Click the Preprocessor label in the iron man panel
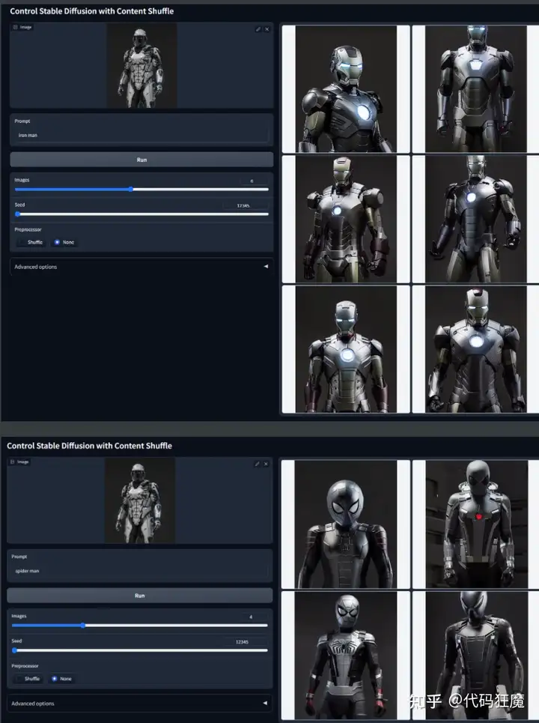This screenshot has width=539, height=723. coord(28,229)
